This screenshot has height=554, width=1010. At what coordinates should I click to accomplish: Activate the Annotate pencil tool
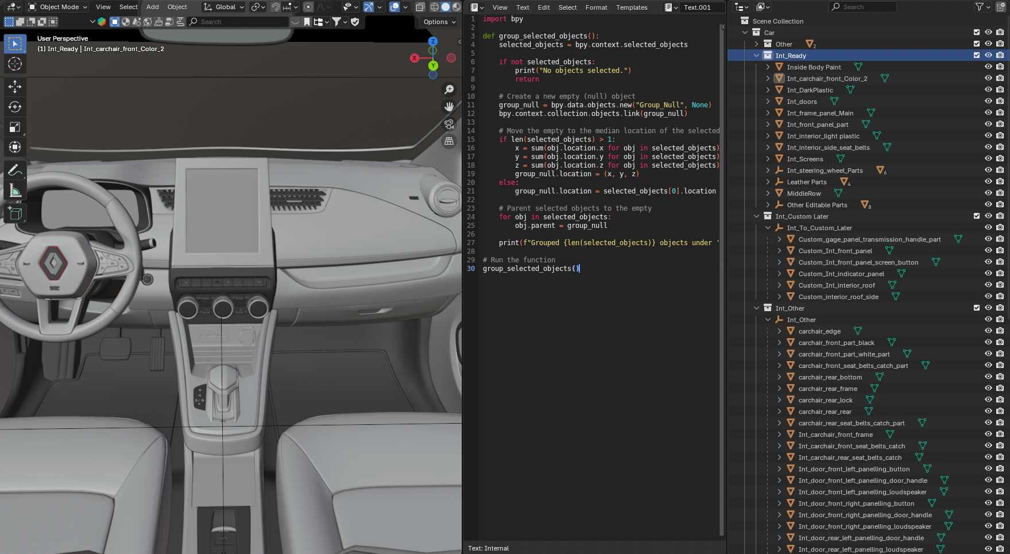[15, 171]
